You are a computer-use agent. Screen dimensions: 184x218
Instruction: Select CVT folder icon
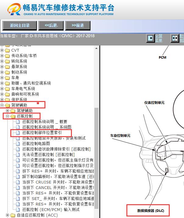tap(7, 50)
